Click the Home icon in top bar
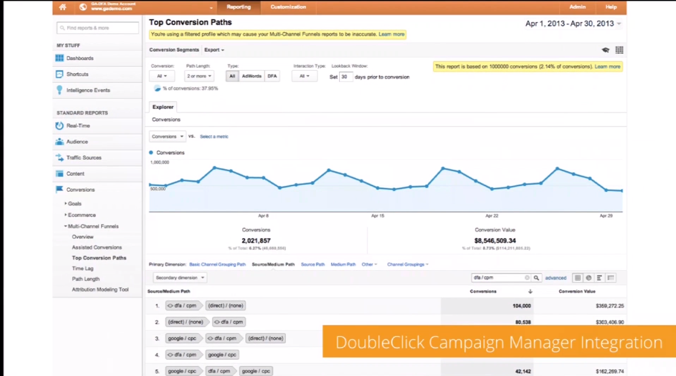 point(62,7)
